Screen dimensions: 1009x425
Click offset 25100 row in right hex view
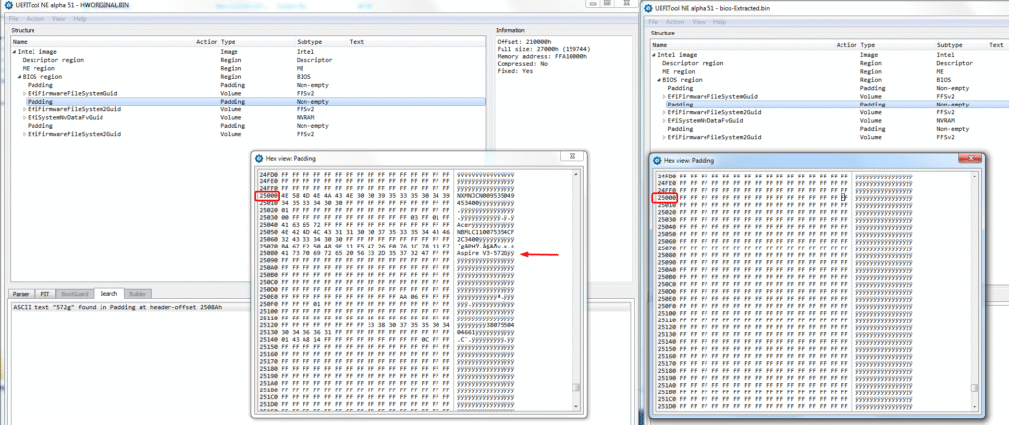pyautogui.click(x=784, y=313)
